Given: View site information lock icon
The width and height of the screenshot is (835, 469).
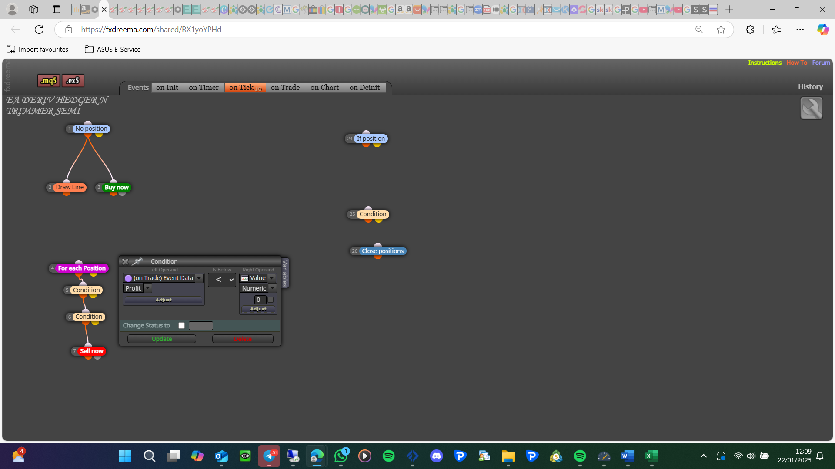Looking at the screenshot, I should coord(69,30).
